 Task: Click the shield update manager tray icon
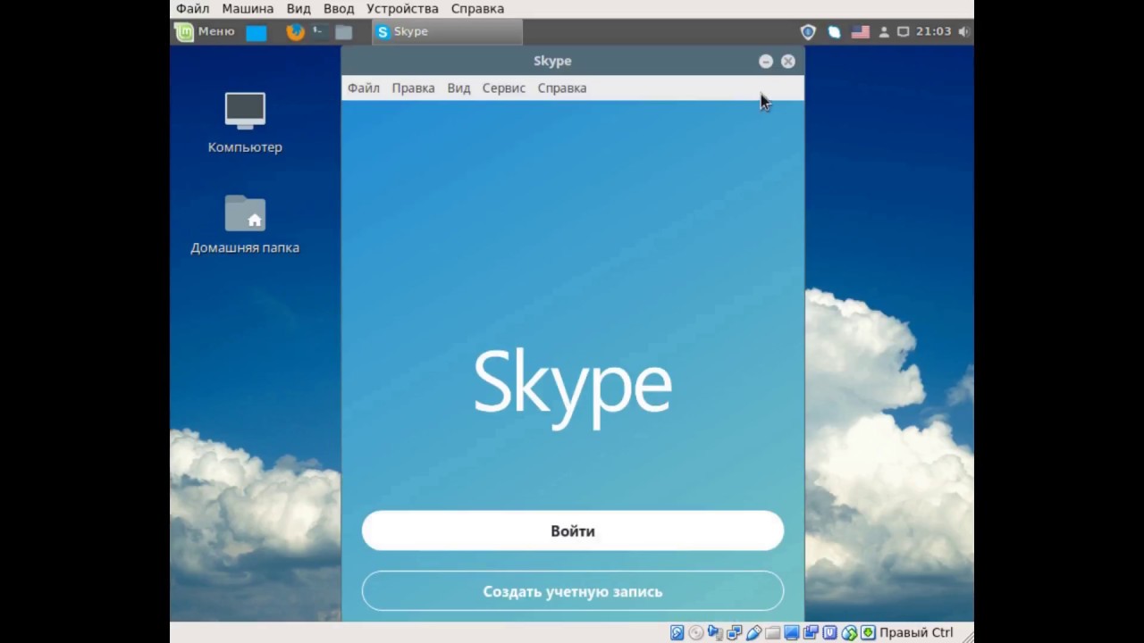pyautogui.click(x=808, y=31)
